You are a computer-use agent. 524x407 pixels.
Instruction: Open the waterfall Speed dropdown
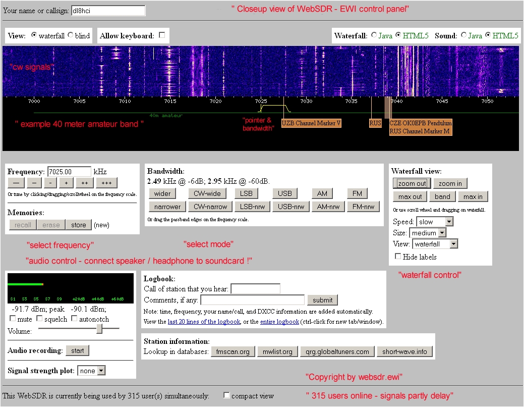pyautogui.click(x=435, y=222)
